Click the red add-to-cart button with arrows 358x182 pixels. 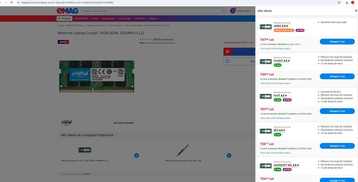pyautogui.click(x=239, y=52)
